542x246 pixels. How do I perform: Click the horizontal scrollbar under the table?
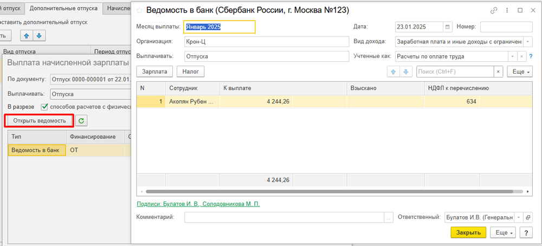tap(330, 191)
